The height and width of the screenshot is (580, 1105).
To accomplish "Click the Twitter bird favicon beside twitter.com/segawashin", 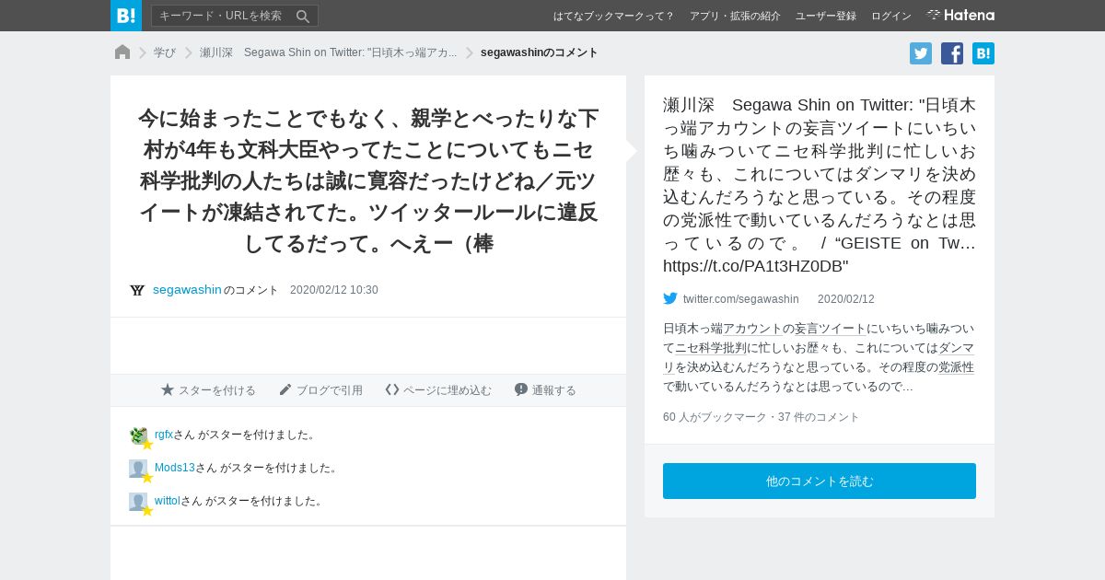I will point(670,298).
